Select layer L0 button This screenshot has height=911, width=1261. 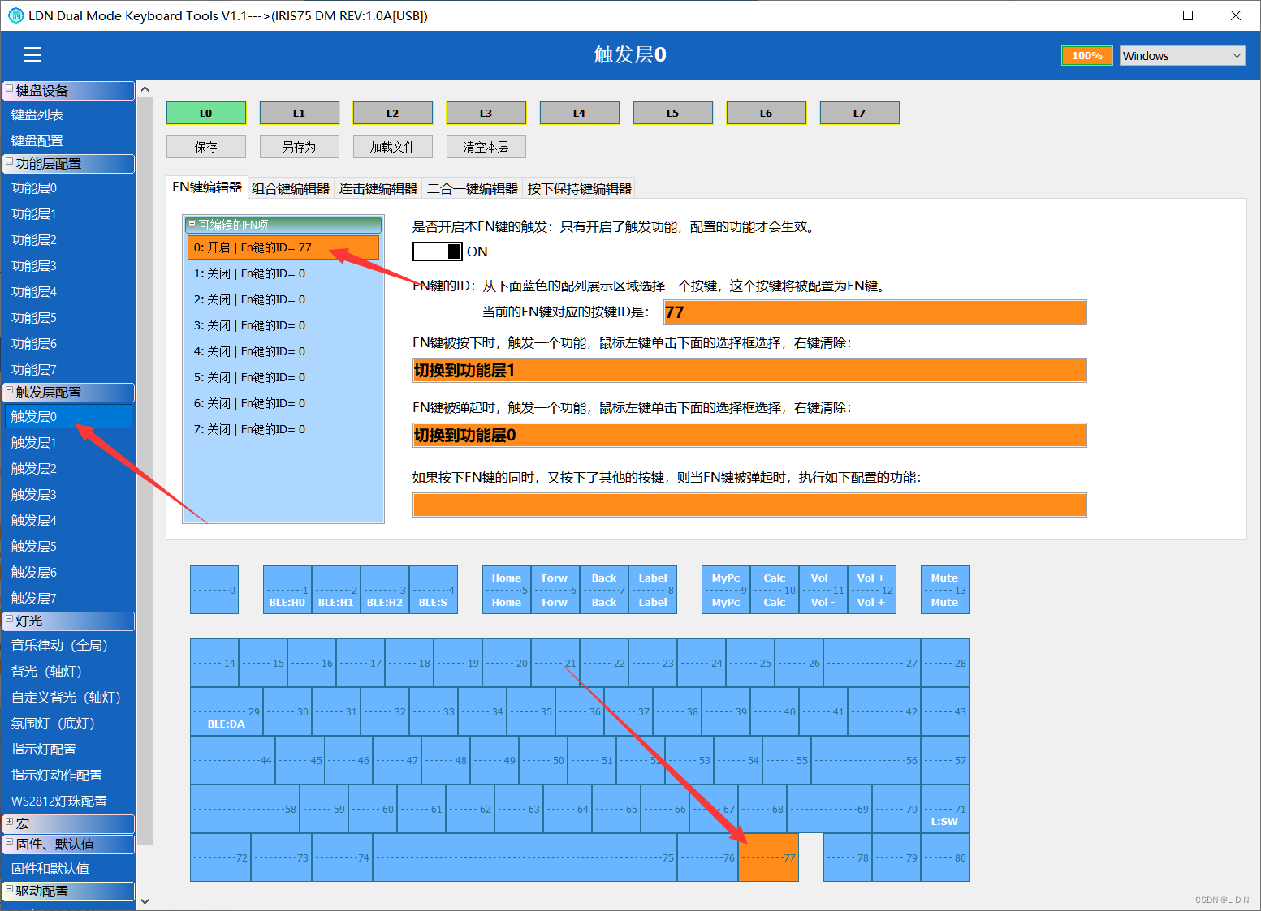(206, 113)
